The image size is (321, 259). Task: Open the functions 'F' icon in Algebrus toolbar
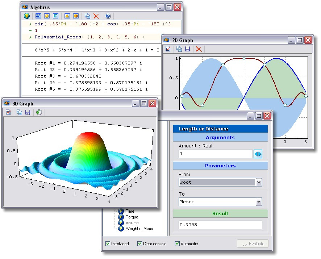point(56,16)
